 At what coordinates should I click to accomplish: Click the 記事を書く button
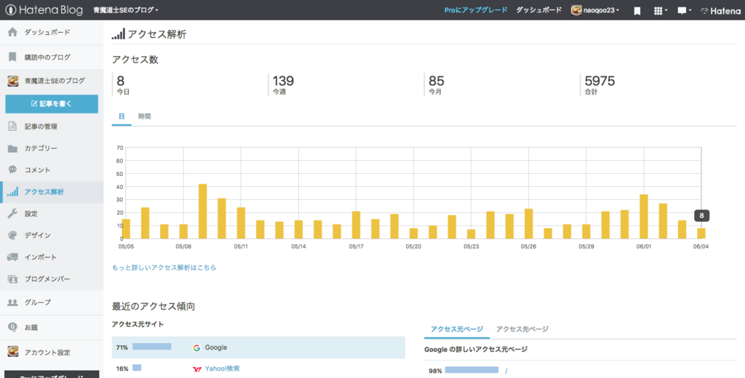coord(52,103)
